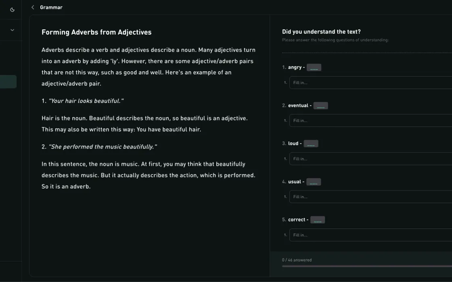This screenshot has height=282, width=452.
Task: Click the "Your hair looks beautiful." example
Action: (86, 101)
